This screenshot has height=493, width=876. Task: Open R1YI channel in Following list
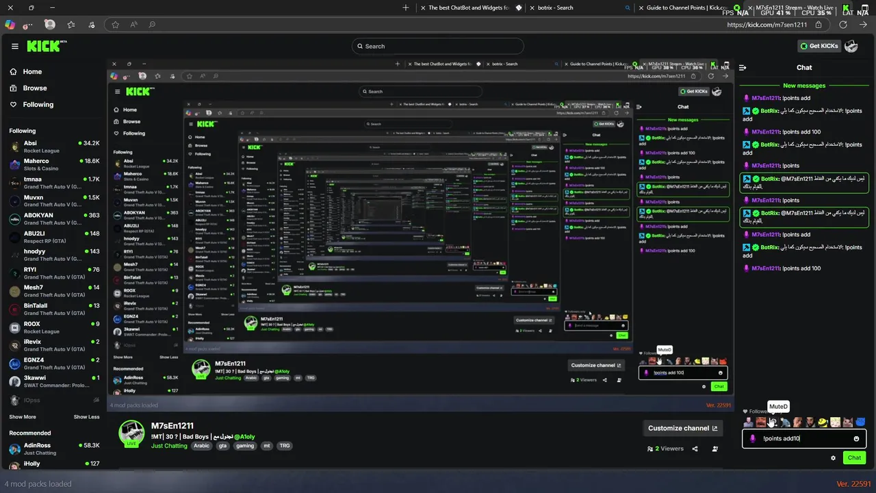(x=53, y=273)
